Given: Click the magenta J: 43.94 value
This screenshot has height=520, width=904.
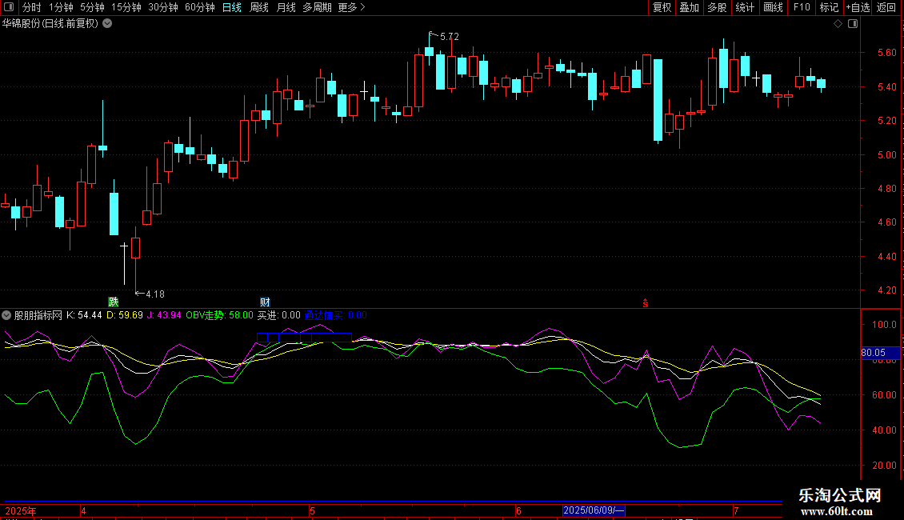Looking at the screenshot, I should tap(164, 315).
